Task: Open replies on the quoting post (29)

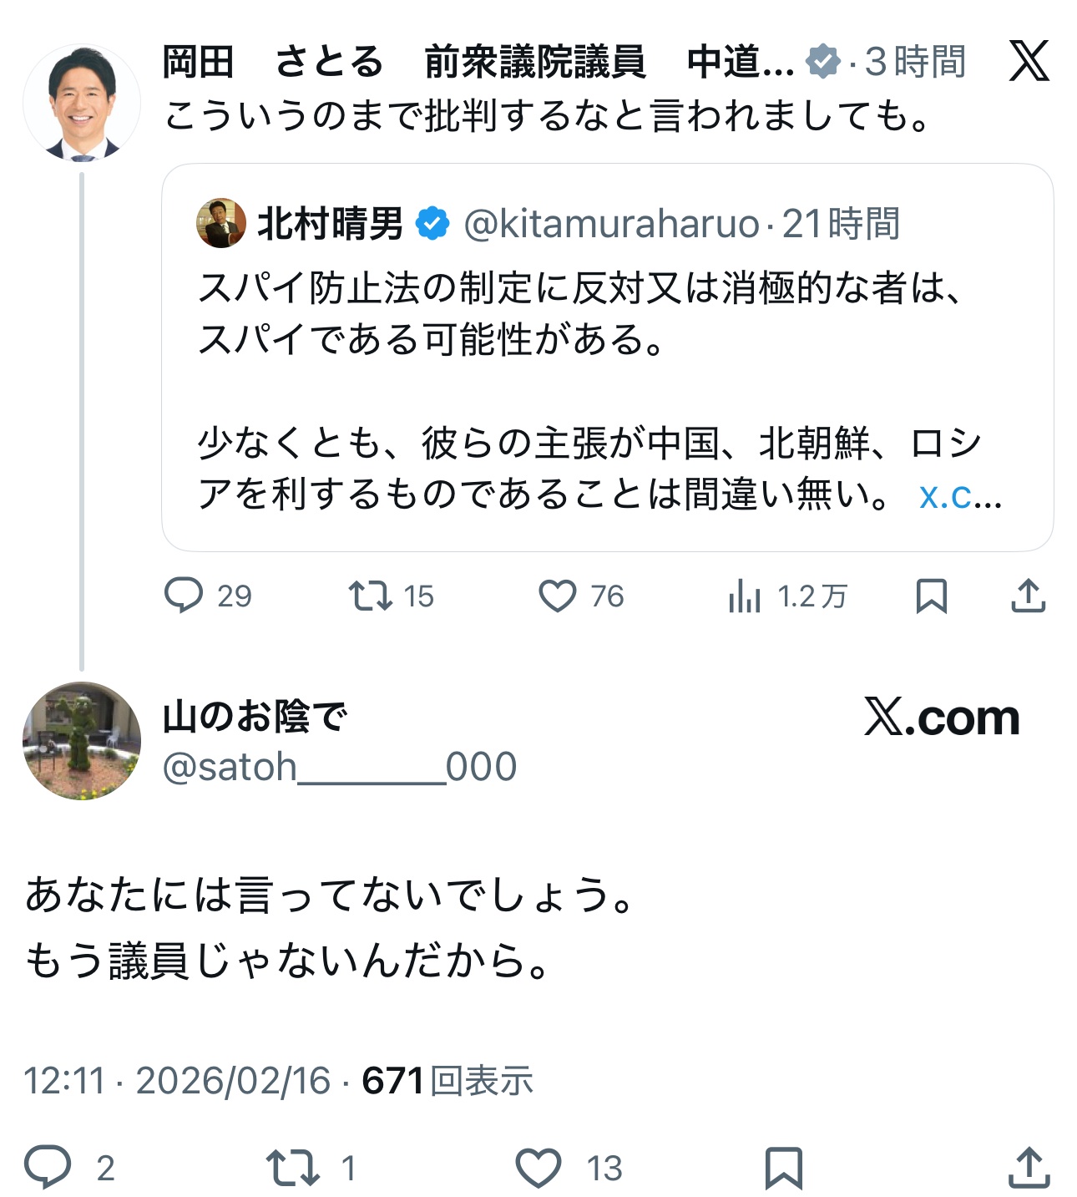Action: 184,596
